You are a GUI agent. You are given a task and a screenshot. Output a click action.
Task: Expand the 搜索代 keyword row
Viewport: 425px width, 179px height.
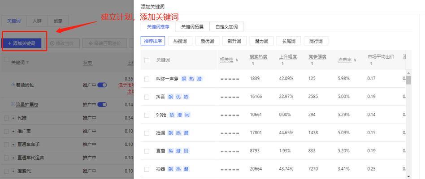[13, 171]
